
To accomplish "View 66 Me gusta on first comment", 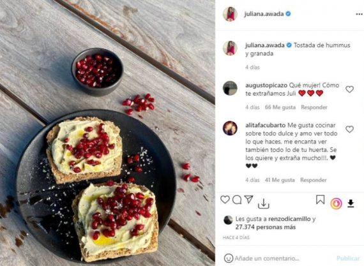I will [280, 107].
